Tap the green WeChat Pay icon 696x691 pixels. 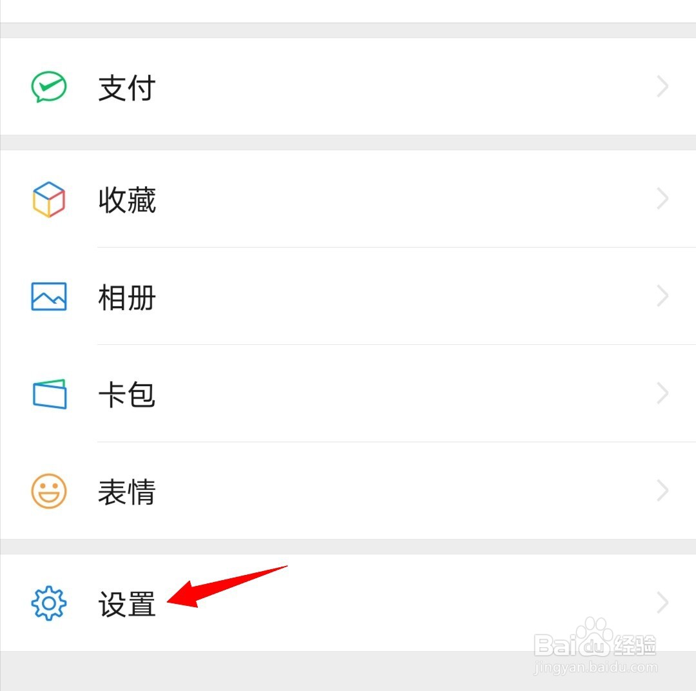tap(49, 86)
